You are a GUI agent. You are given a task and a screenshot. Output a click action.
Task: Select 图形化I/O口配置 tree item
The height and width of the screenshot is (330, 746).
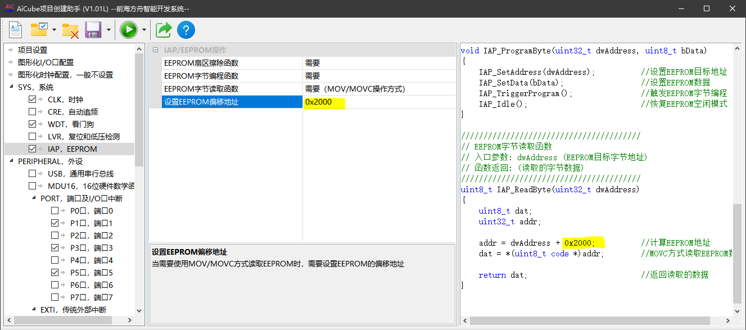(46, 62)
